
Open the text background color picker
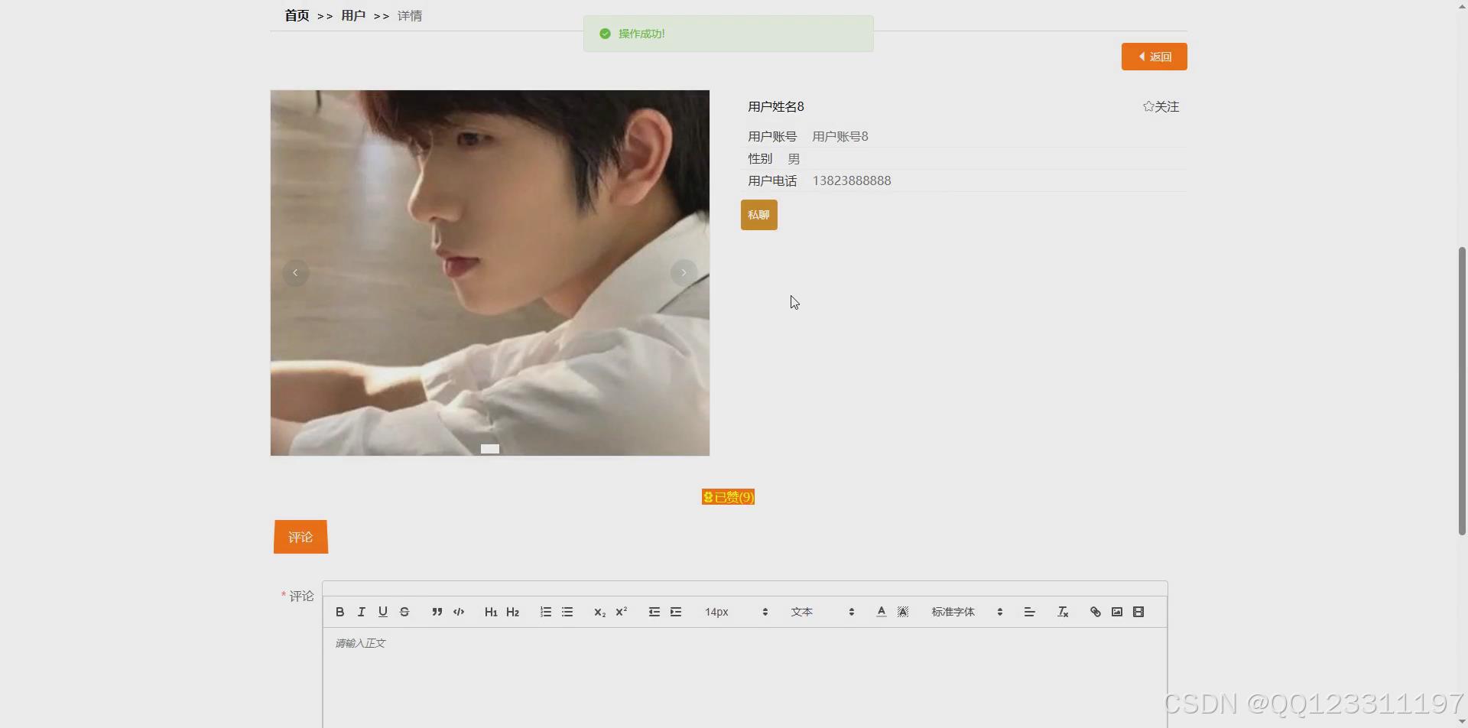(x=903, y=612)
